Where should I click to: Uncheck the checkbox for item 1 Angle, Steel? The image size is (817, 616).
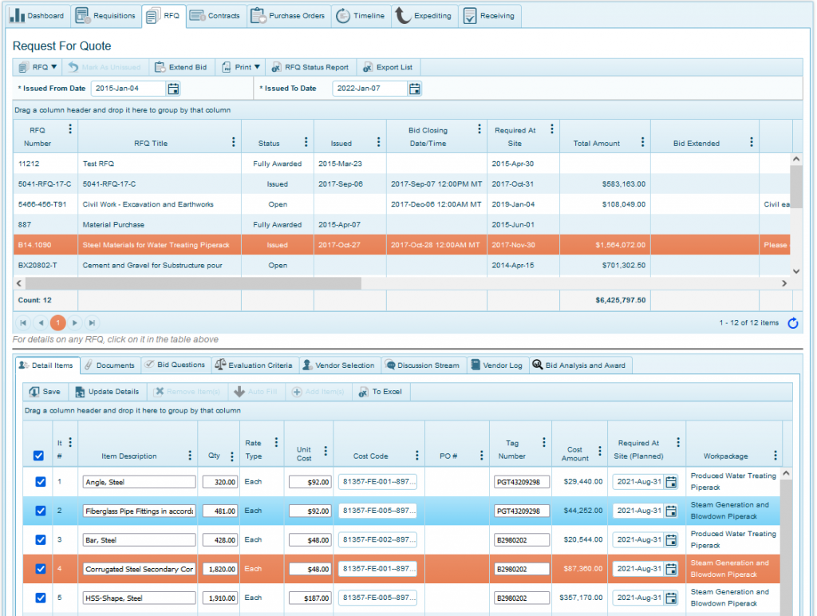click(41, 482)
